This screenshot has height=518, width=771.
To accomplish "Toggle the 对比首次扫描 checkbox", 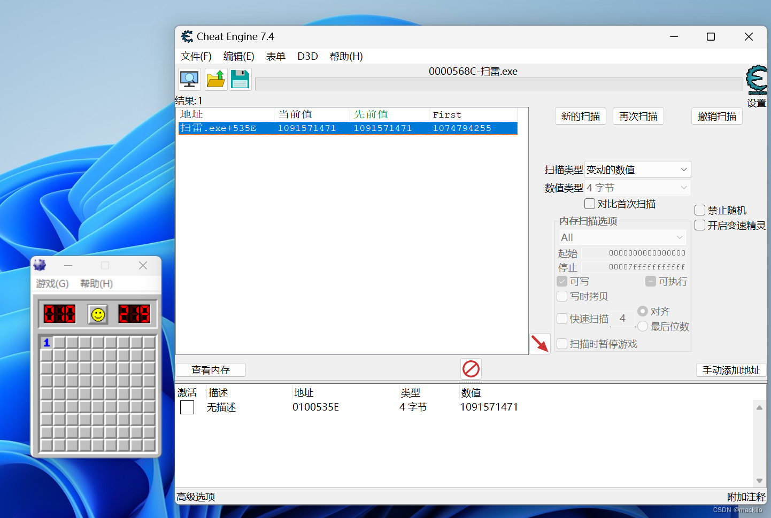I will click(590, 204).
